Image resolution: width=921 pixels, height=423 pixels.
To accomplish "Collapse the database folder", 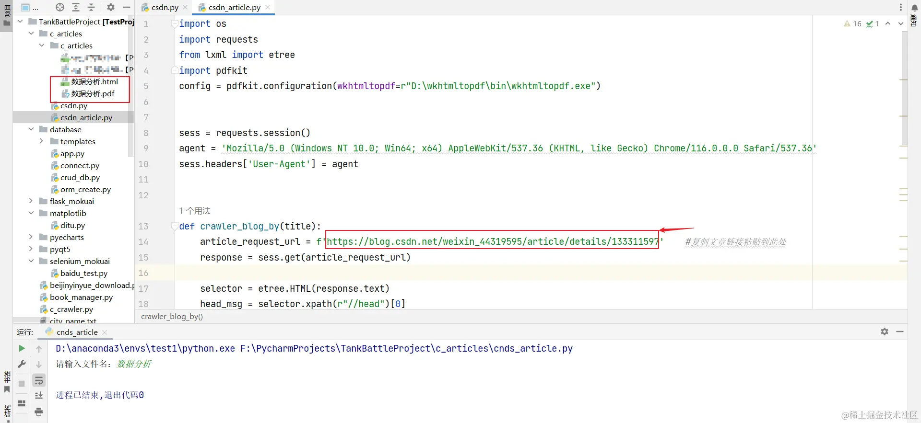I will coord(31,129).
